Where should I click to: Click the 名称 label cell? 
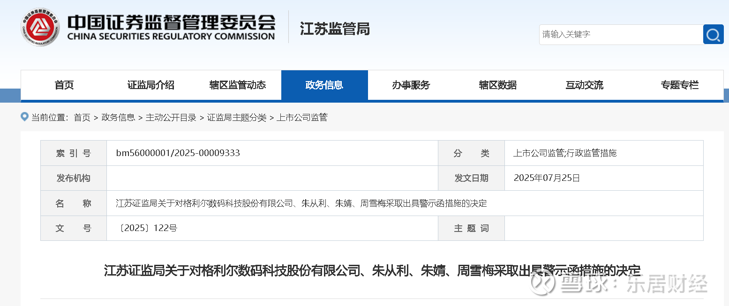pyautogui.click(x=74, y=203)
